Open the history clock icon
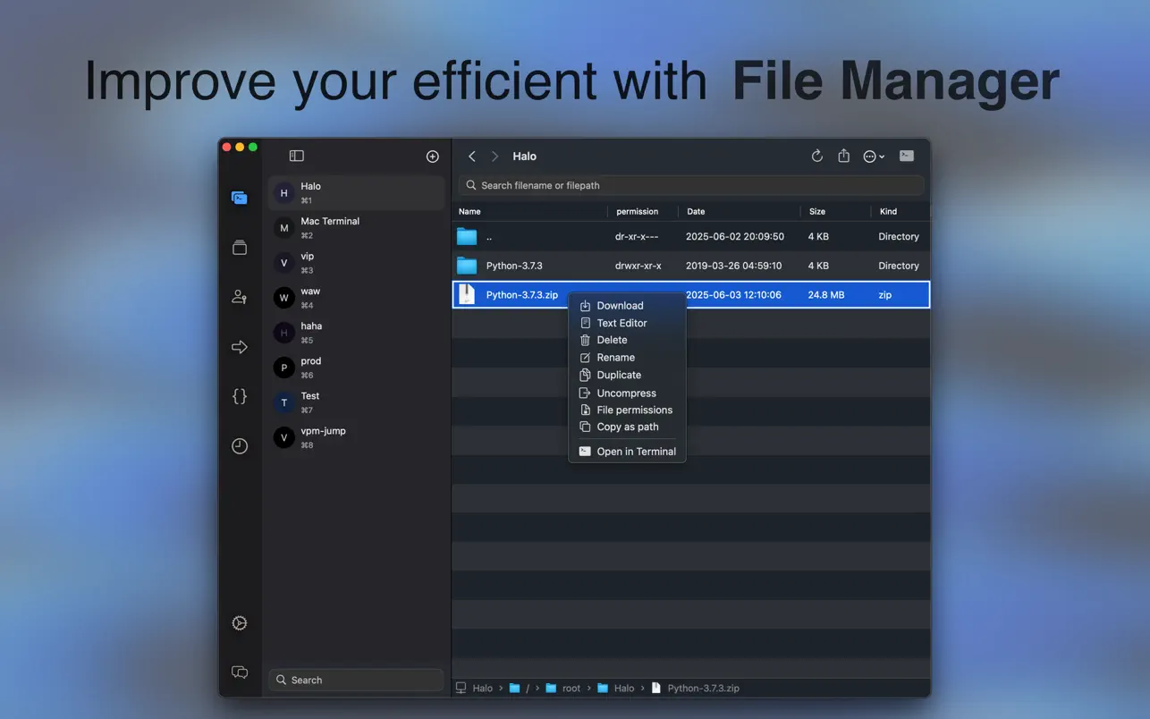This screenshot has width=1150, height=719. pos(239,446)
